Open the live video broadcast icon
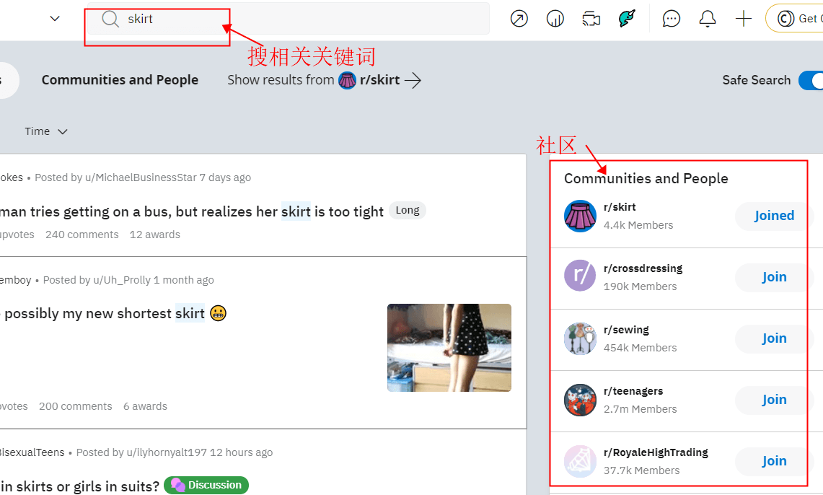This screenshot has height=495, width=823. point(591,19)
